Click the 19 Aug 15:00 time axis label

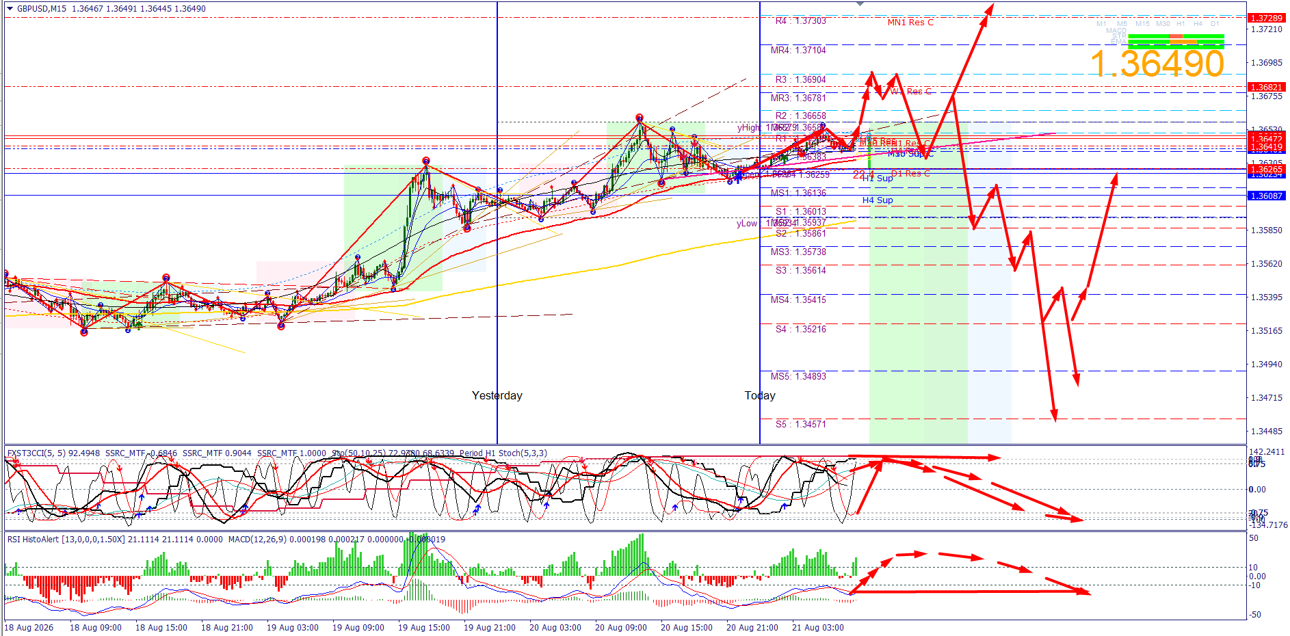coord(424,627)
